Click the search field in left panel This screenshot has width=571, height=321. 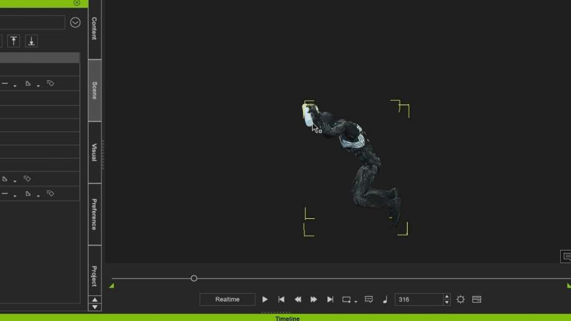(x=32, y=22)
